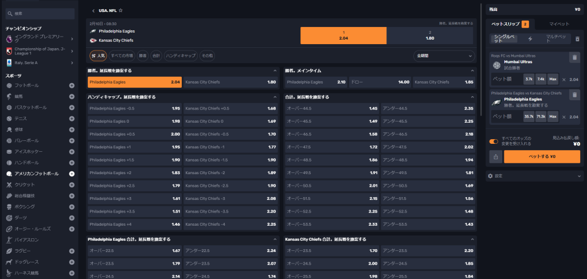Viewport: 587px width, 279px height.
Task: Delete Mumbai Ultras bet with trash icon
Action: [574, 57]
